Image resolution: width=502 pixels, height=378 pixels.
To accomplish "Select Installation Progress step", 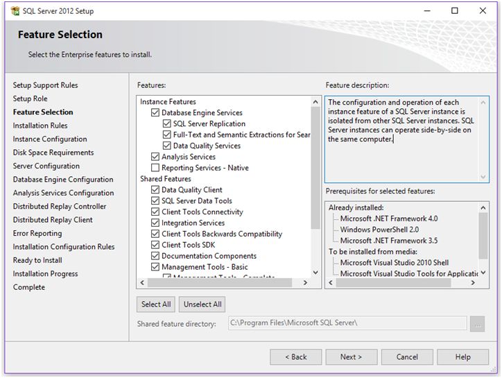I will coord(46,273).
